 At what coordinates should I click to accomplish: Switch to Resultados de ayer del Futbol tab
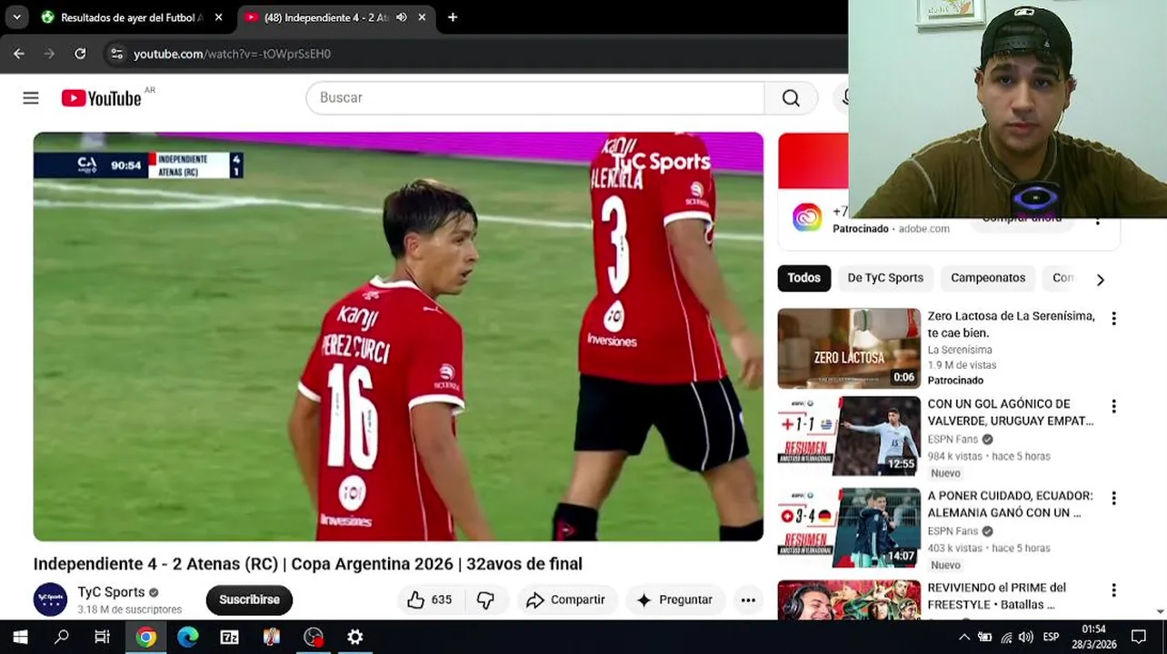[x=132, y=17]
